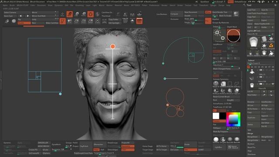Toggle eye visibility of Fibers subtool

pyautogui.click(x=273, y=84)
